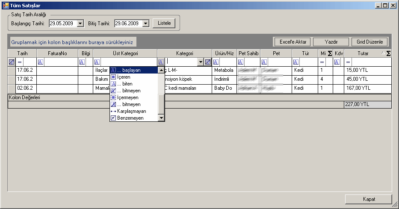This screenshot has height=209, width=399.
Task: Open the Mi column equals filter operator
Action: tap(322, 62)
